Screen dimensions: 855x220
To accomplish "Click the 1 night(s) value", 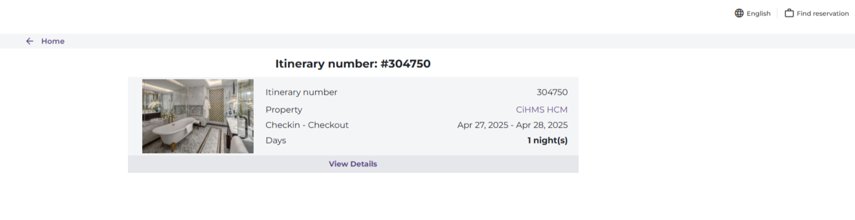I will [547, 140].
